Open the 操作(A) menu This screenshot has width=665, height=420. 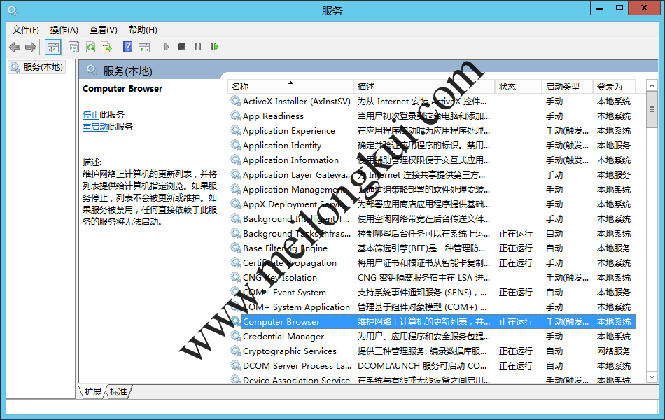click(x=64, y=29)
